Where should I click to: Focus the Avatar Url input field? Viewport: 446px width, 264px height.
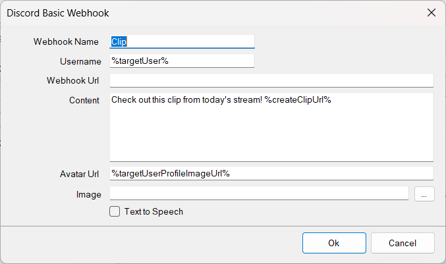(271, 173)
